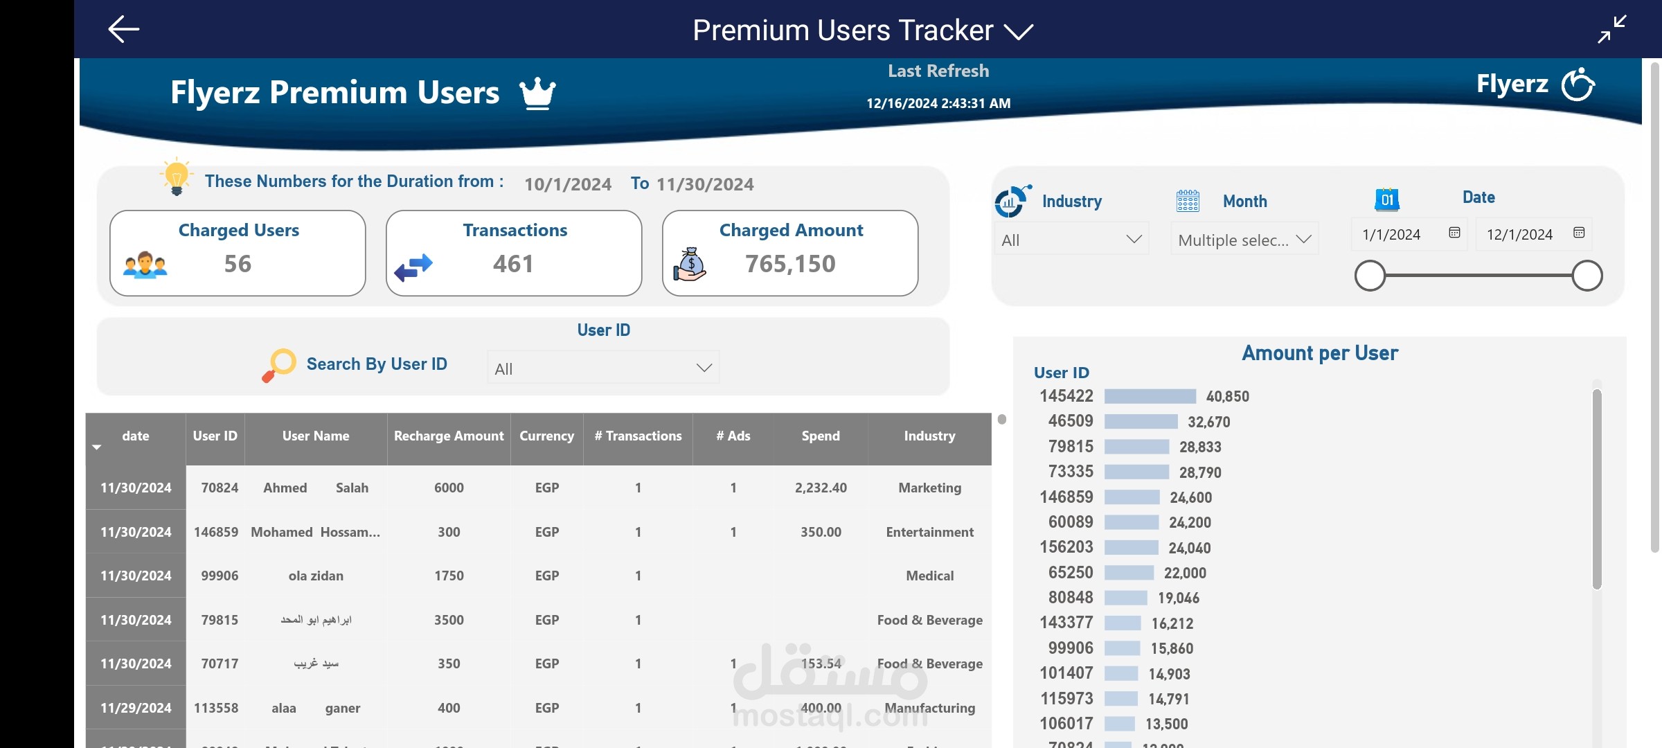Open the Month multiple selection dropdown

point(1244,240)
